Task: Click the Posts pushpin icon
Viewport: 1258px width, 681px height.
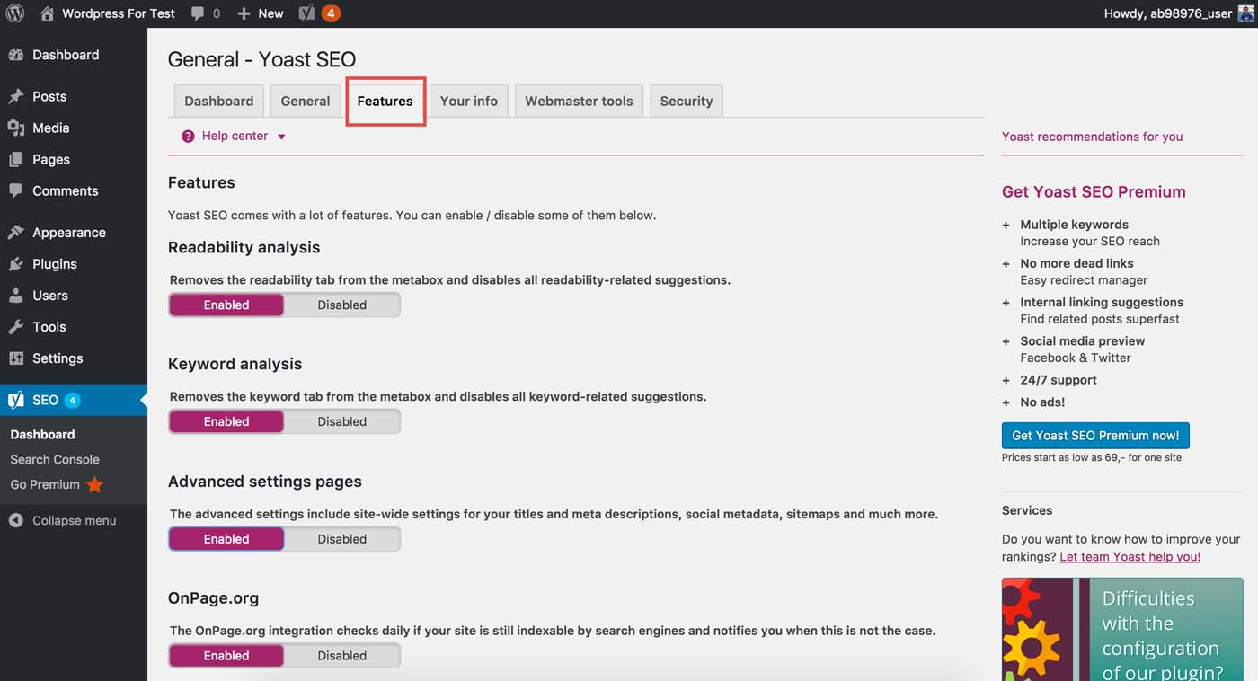Action: point(15,96)
